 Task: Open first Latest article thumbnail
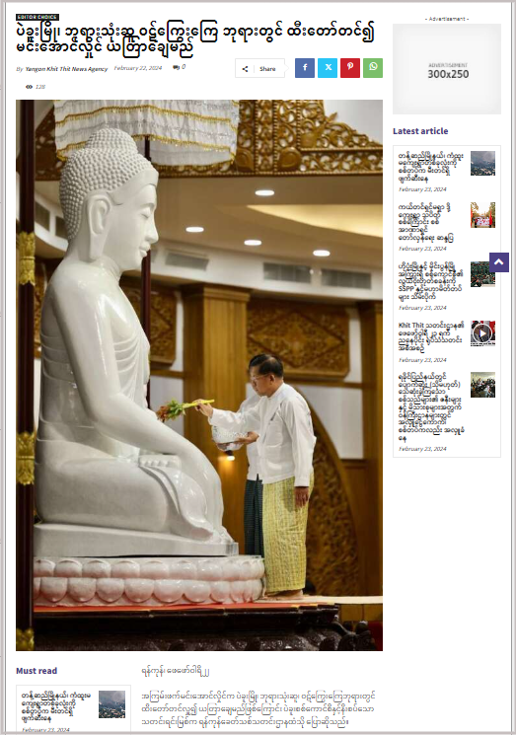tap(482, 163)
